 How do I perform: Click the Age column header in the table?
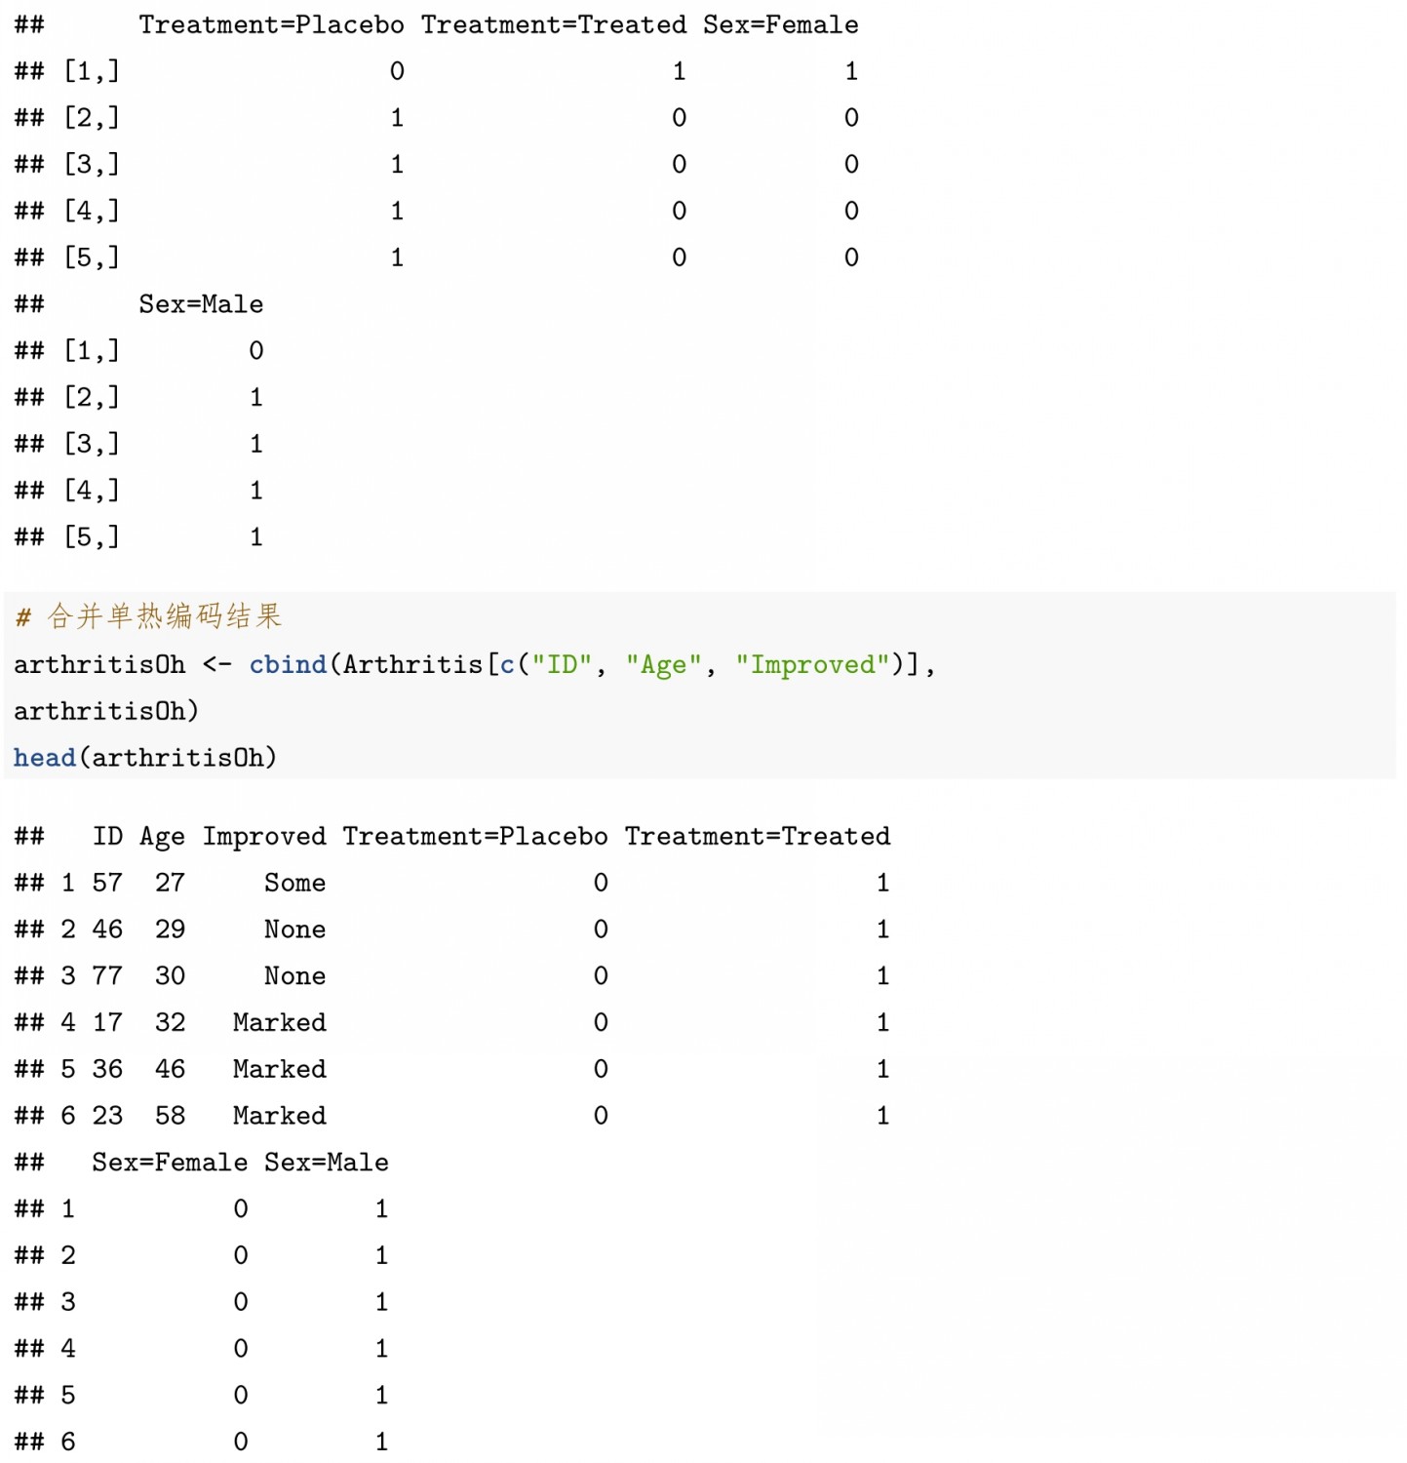pyautogui.click(x=162, y=837)
